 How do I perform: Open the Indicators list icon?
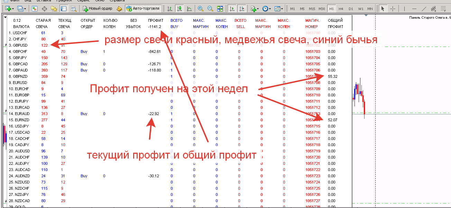click(x=253, y=8)
